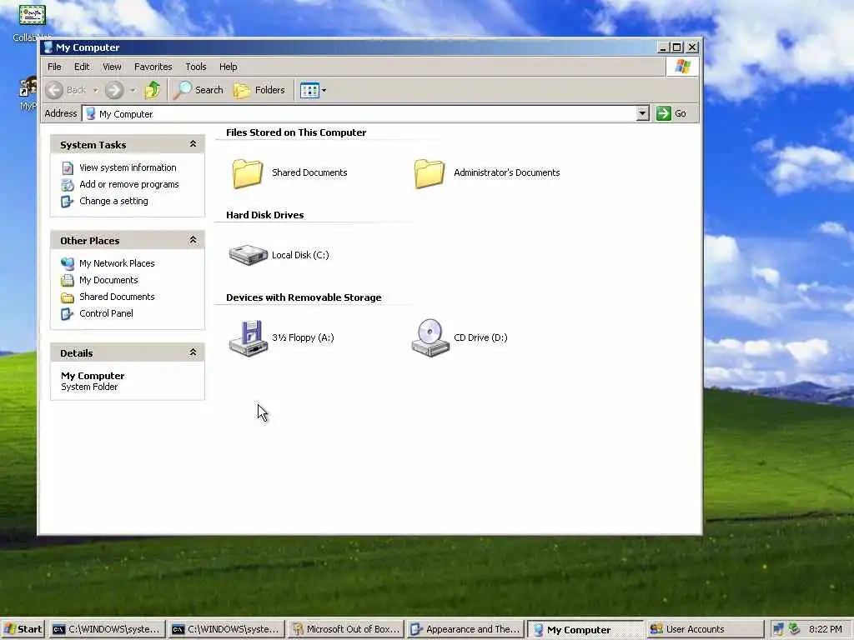Click the network tray icon
Viewport: 854px width, 640px height.
pos(778,629)
